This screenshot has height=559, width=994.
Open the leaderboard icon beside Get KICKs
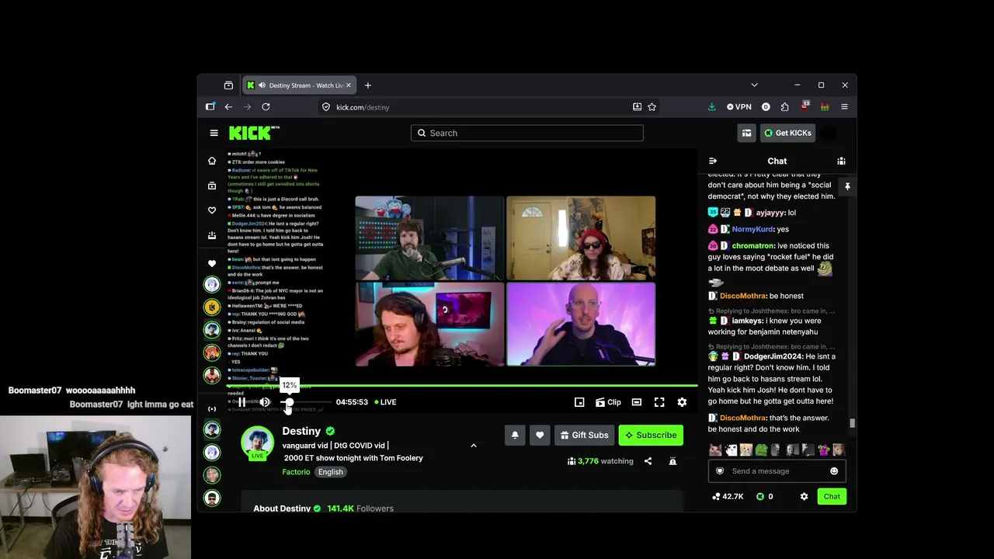[x=746, y=133]
